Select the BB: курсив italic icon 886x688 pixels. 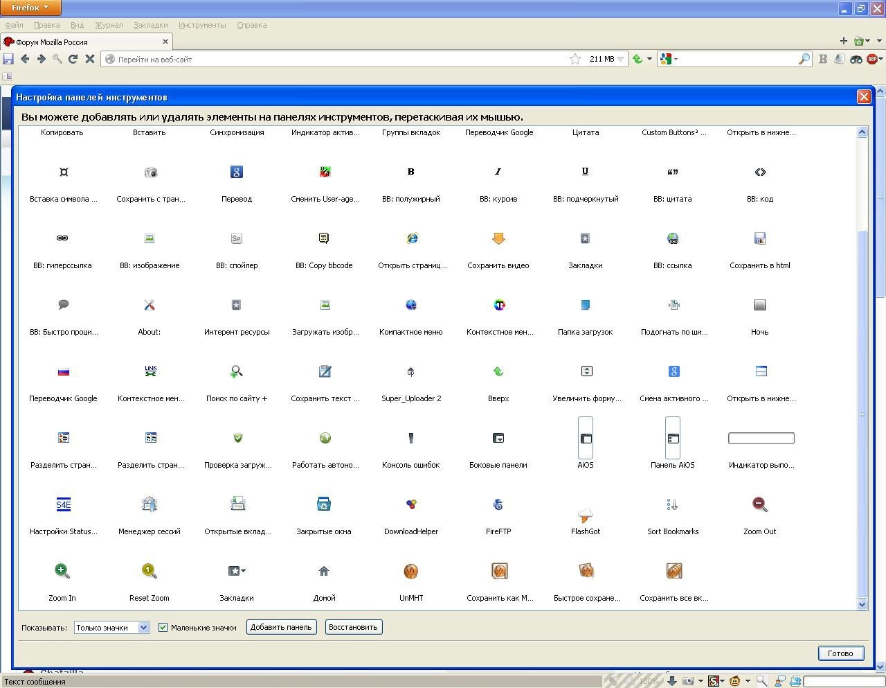coord(498,172)
